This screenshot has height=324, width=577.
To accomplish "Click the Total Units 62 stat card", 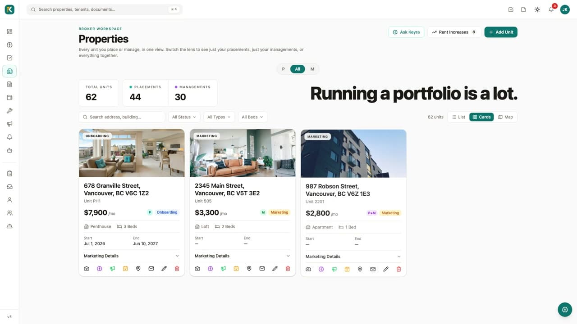I will pos(99,93).
